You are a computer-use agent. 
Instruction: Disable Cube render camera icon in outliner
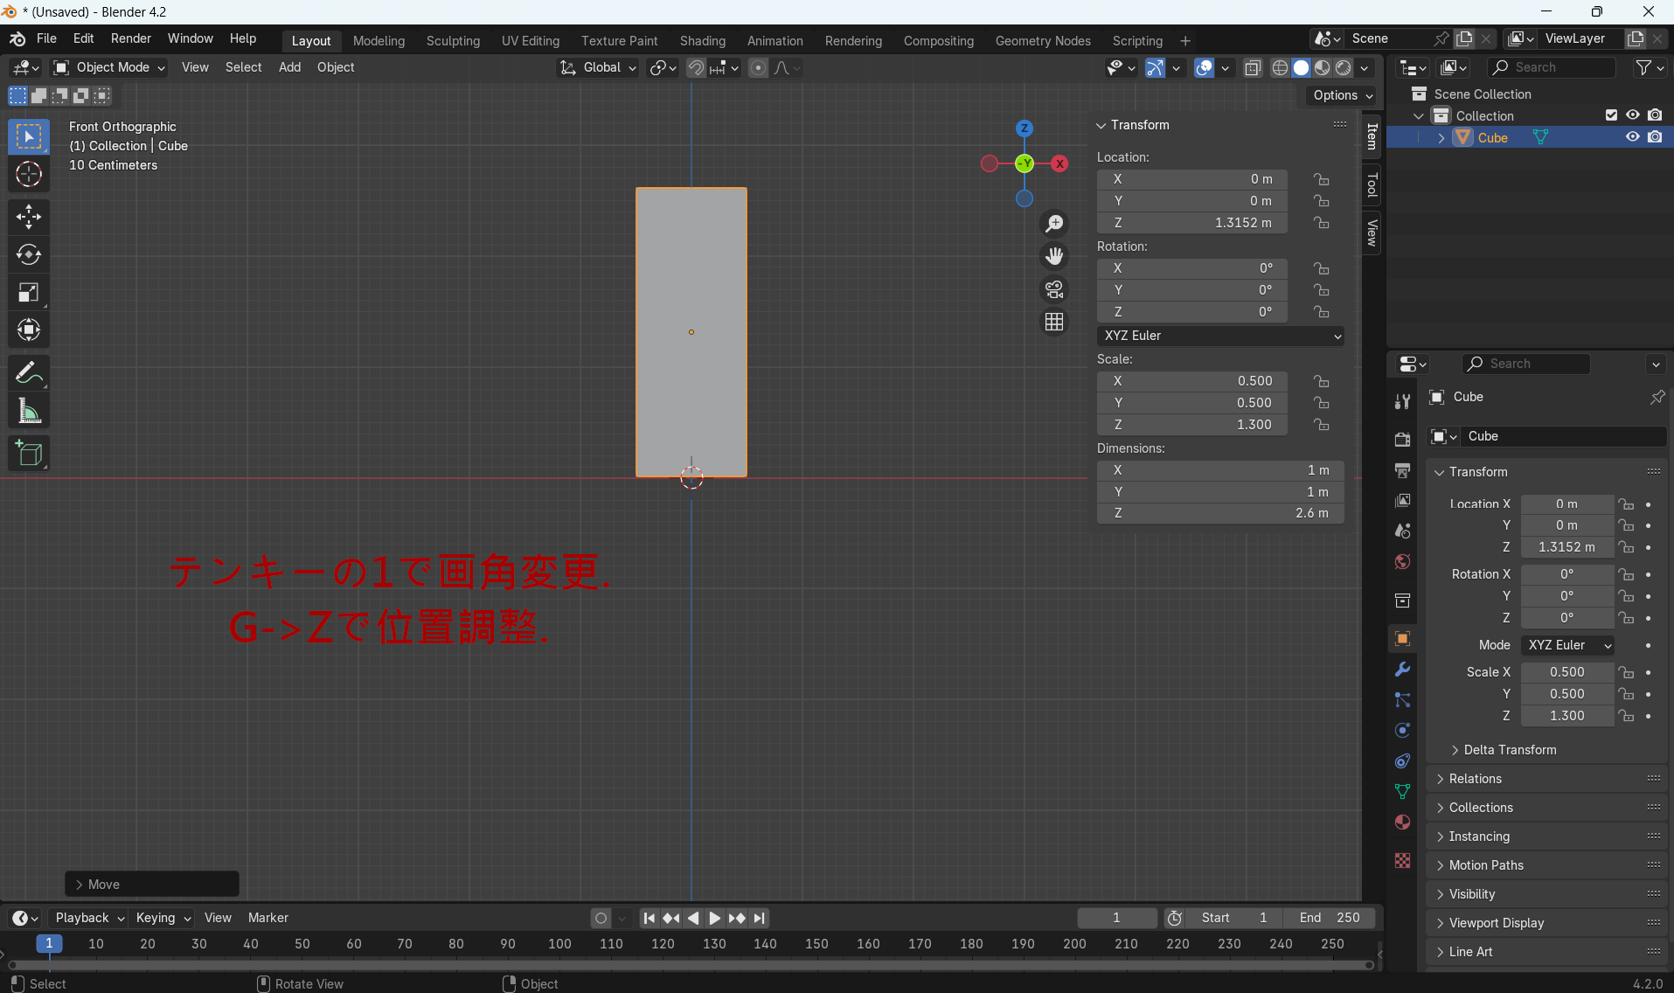1655,137
